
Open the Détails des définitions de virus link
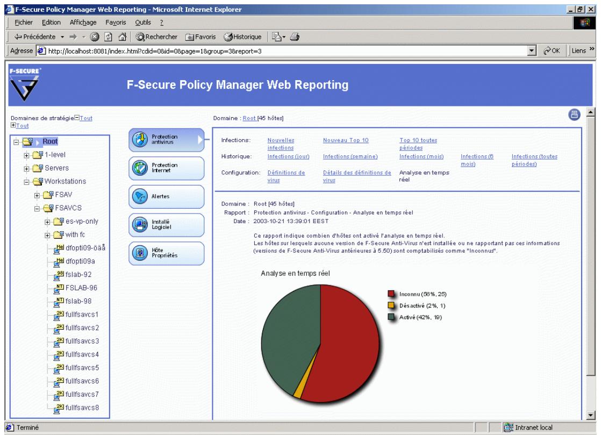coord(357,176)
